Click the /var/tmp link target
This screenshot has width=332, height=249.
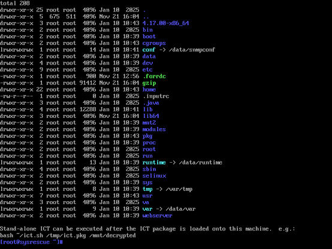(179, 189)
